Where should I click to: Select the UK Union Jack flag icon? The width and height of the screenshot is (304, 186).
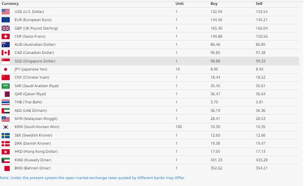coord(6,28)
